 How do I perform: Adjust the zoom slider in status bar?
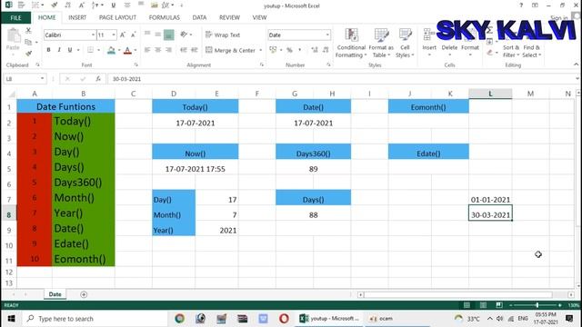537,305
